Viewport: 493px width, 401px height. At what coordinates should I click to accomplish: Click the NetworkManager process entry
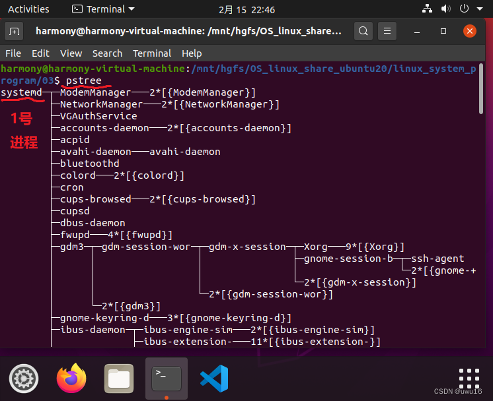[x=101, y=104]
